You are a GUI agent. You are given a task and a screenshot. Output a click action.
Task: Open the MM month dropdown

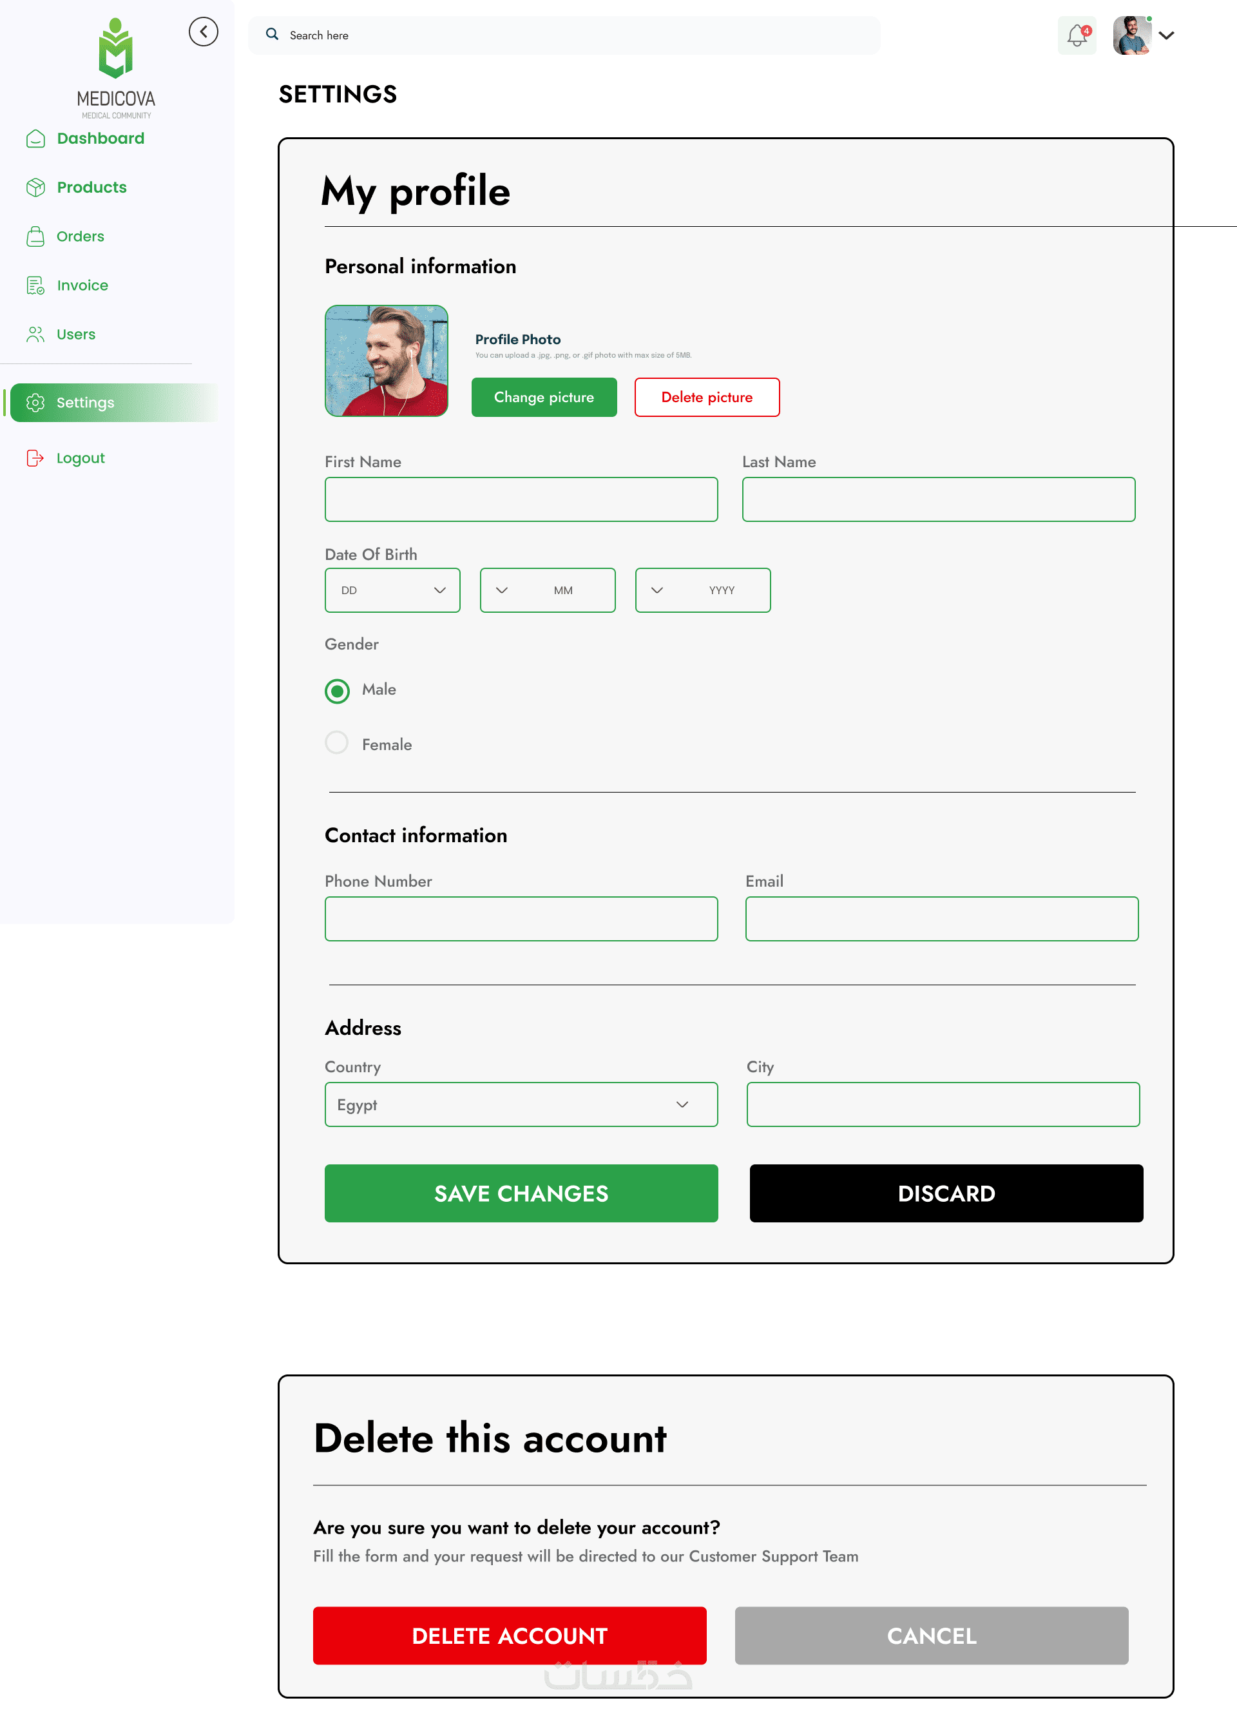(x=548, y=590)
